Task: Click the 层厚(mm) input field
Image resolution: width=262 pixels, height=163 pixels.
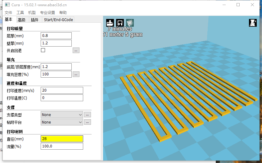Action: pos(56,36)
